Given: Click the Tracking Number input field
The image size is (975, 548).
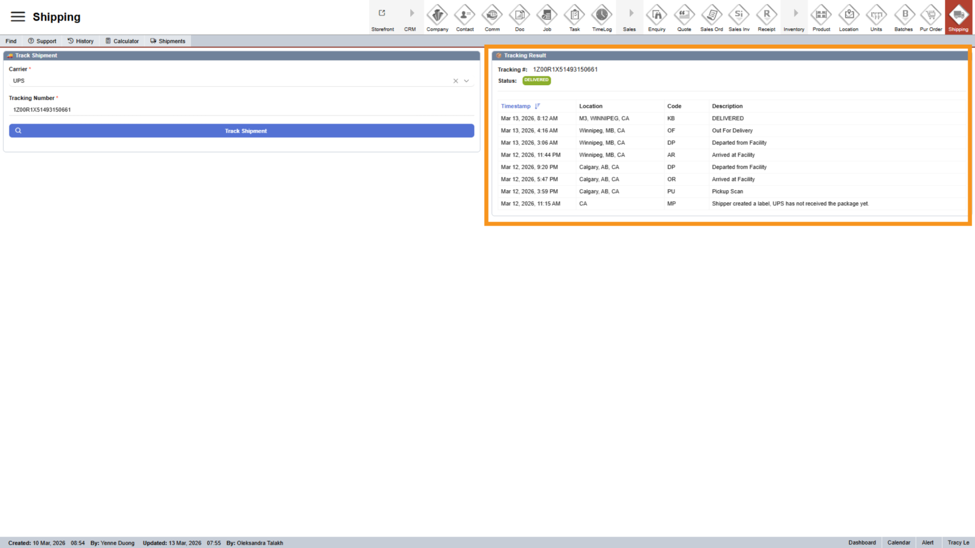Looking at the screenshot, I should tap(241, 110).
